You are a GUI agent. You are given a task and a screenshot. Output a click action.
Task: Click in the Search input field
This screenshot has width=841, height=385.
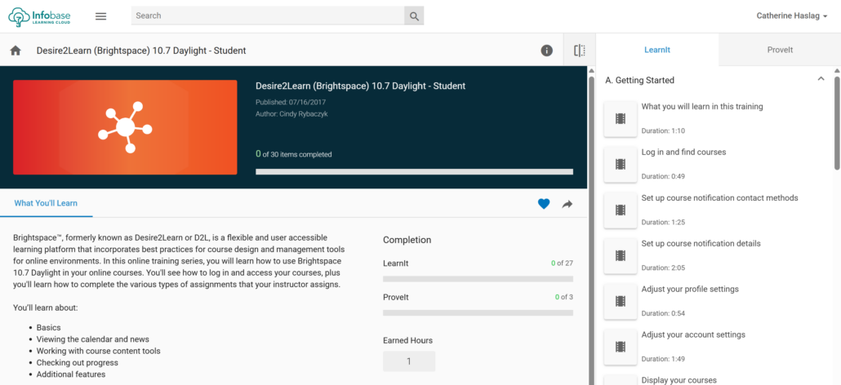(x=268, y=16)
